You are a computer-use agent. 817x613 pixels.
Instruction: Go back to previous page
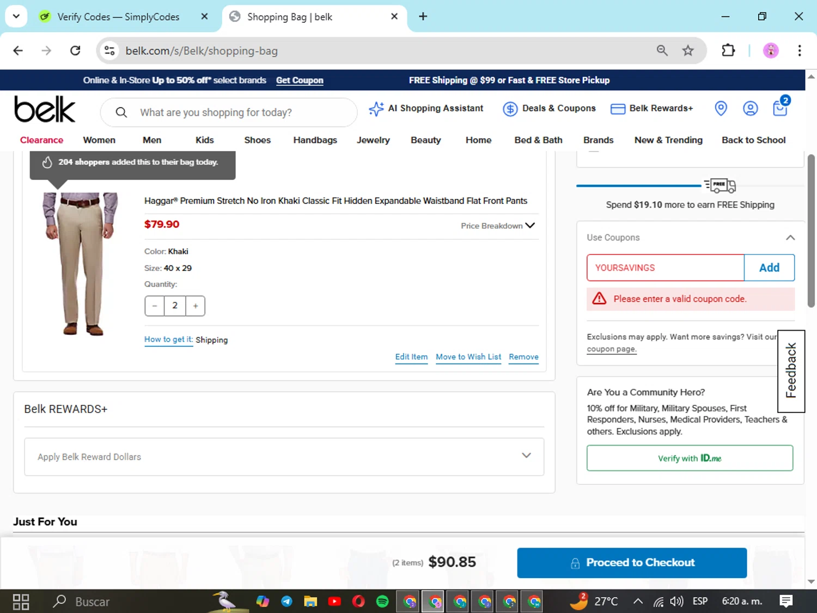[18, 51]
